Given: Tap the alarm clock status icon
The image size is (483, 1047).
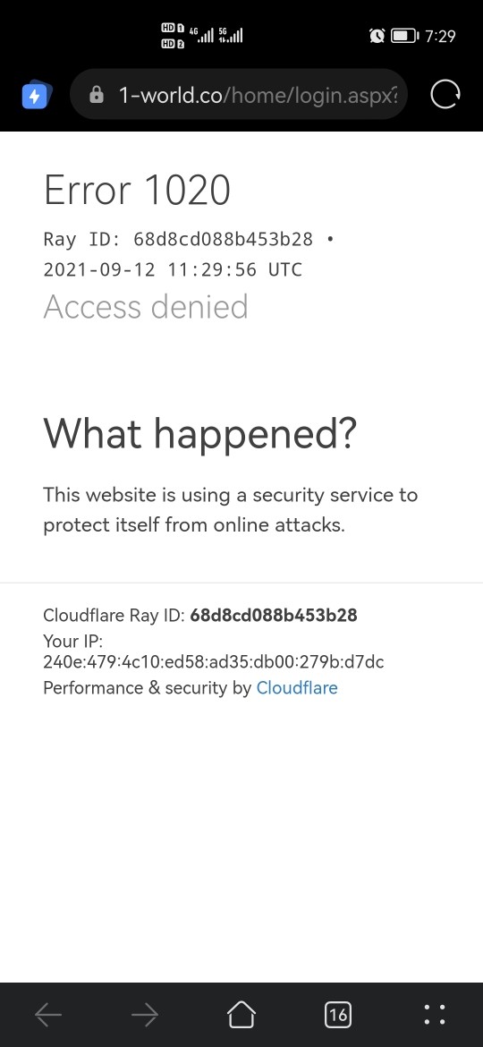Looking at the screenshot, I should [x=377, y=36].
